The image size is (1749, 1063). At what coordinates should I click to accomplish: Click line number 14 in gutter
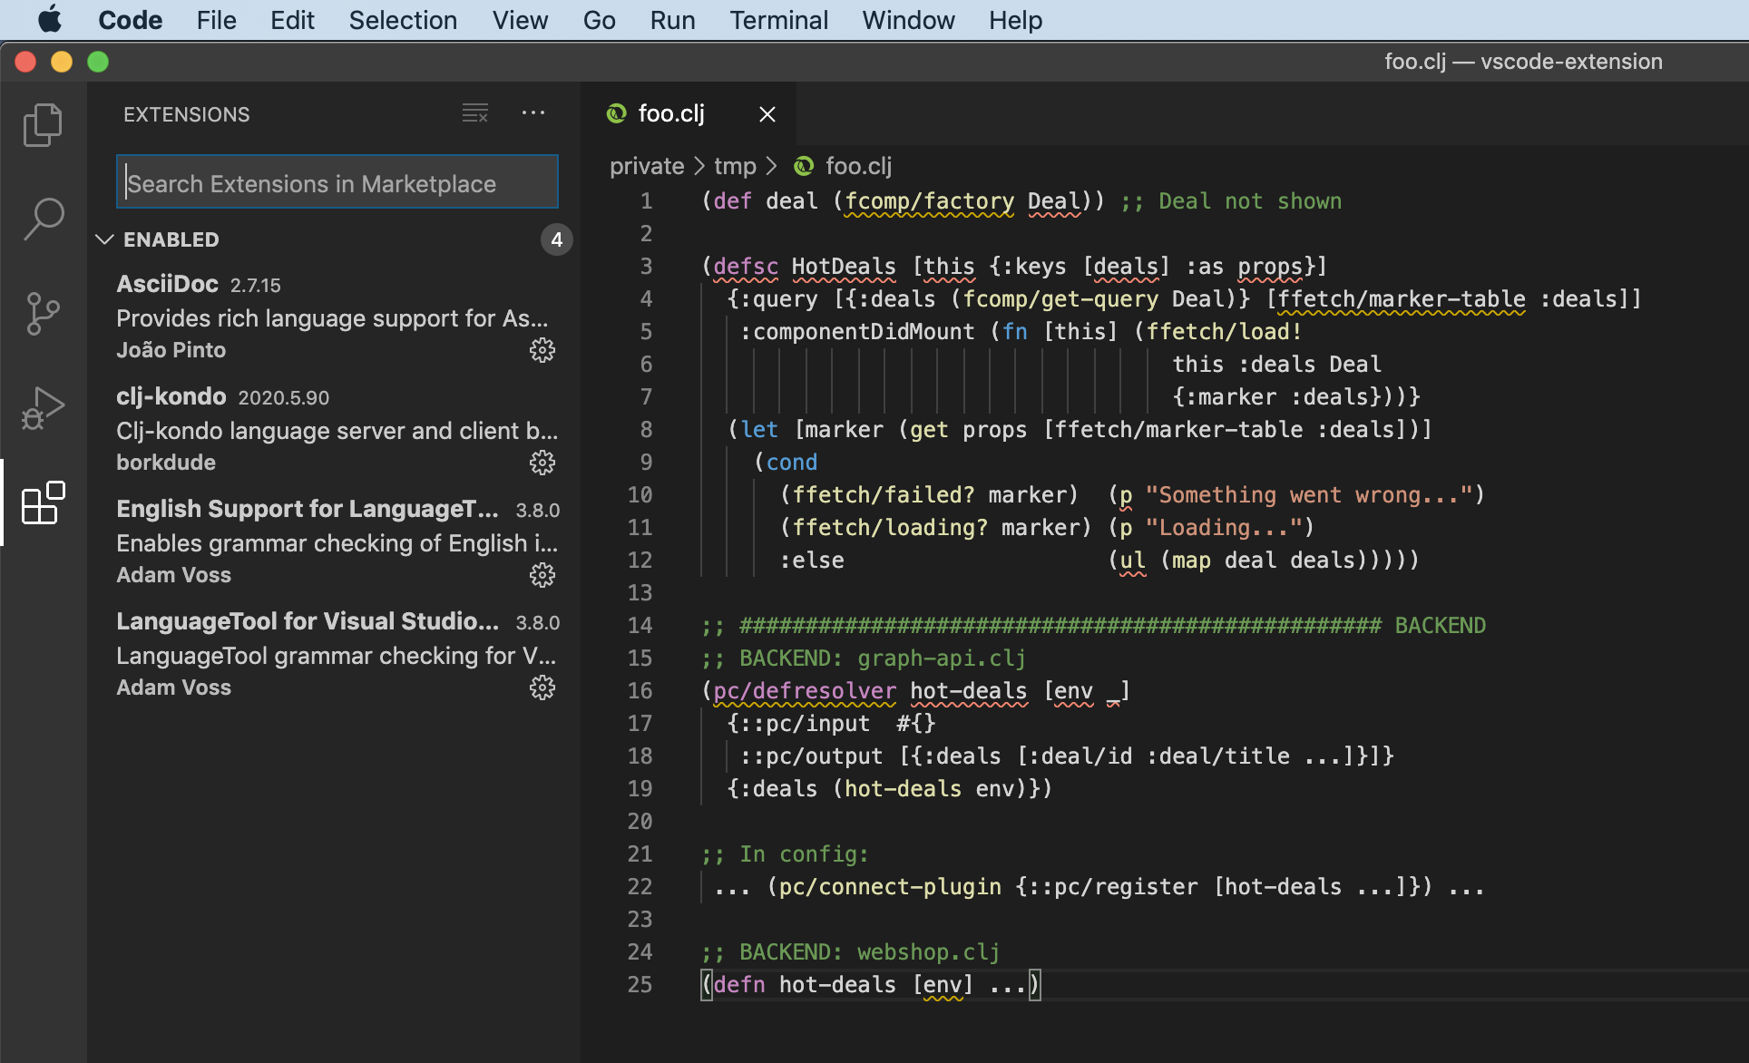pos(640,626)
